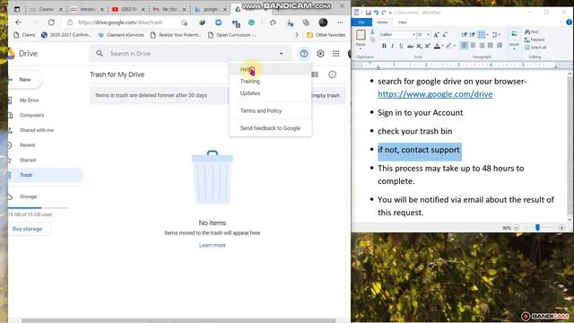The width and height of the screenshot is (574, 323).
Task: Open the browser three-dot menu
Action: pos(340,22)
